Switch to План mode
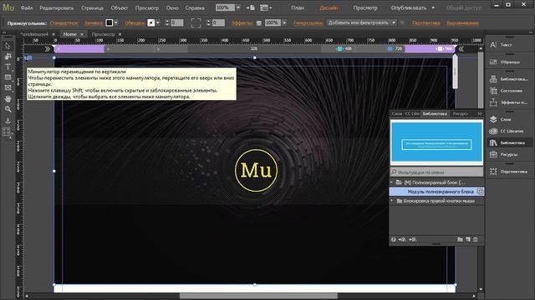Viewport: 535px width, 300px height. tap(298, 7)
